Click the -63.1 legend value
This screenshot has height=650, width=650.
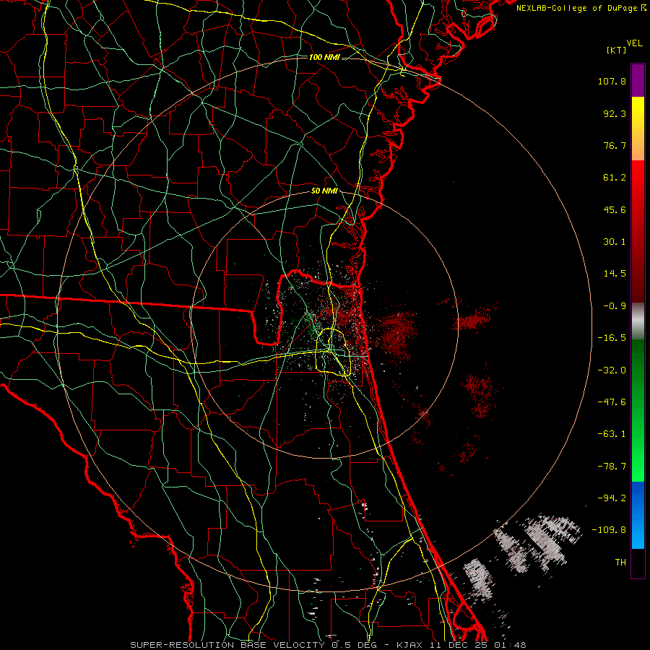[x=612, y=434]
